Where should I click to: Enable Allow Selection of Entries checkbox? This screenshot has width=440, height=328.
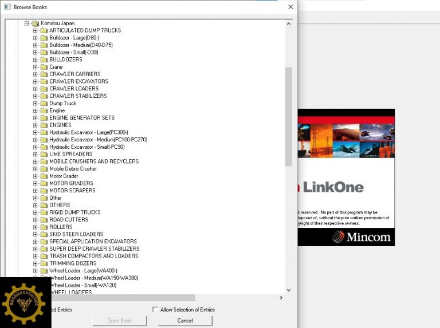pos(155,309)
